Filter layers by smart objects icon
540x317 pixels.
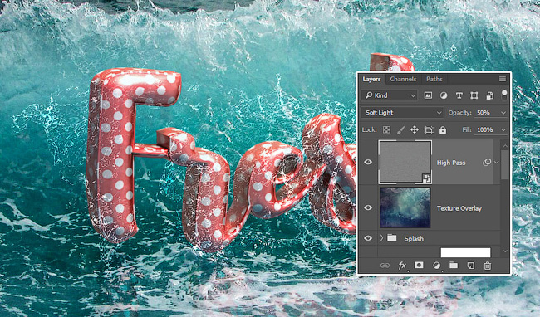tap(489, 95)
